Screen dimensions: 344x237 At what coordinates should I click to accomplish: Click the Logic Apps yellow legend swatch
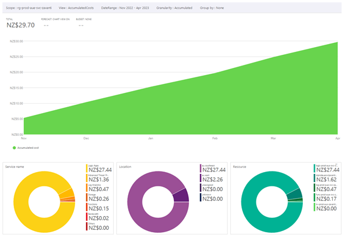[x=86, y=168]
